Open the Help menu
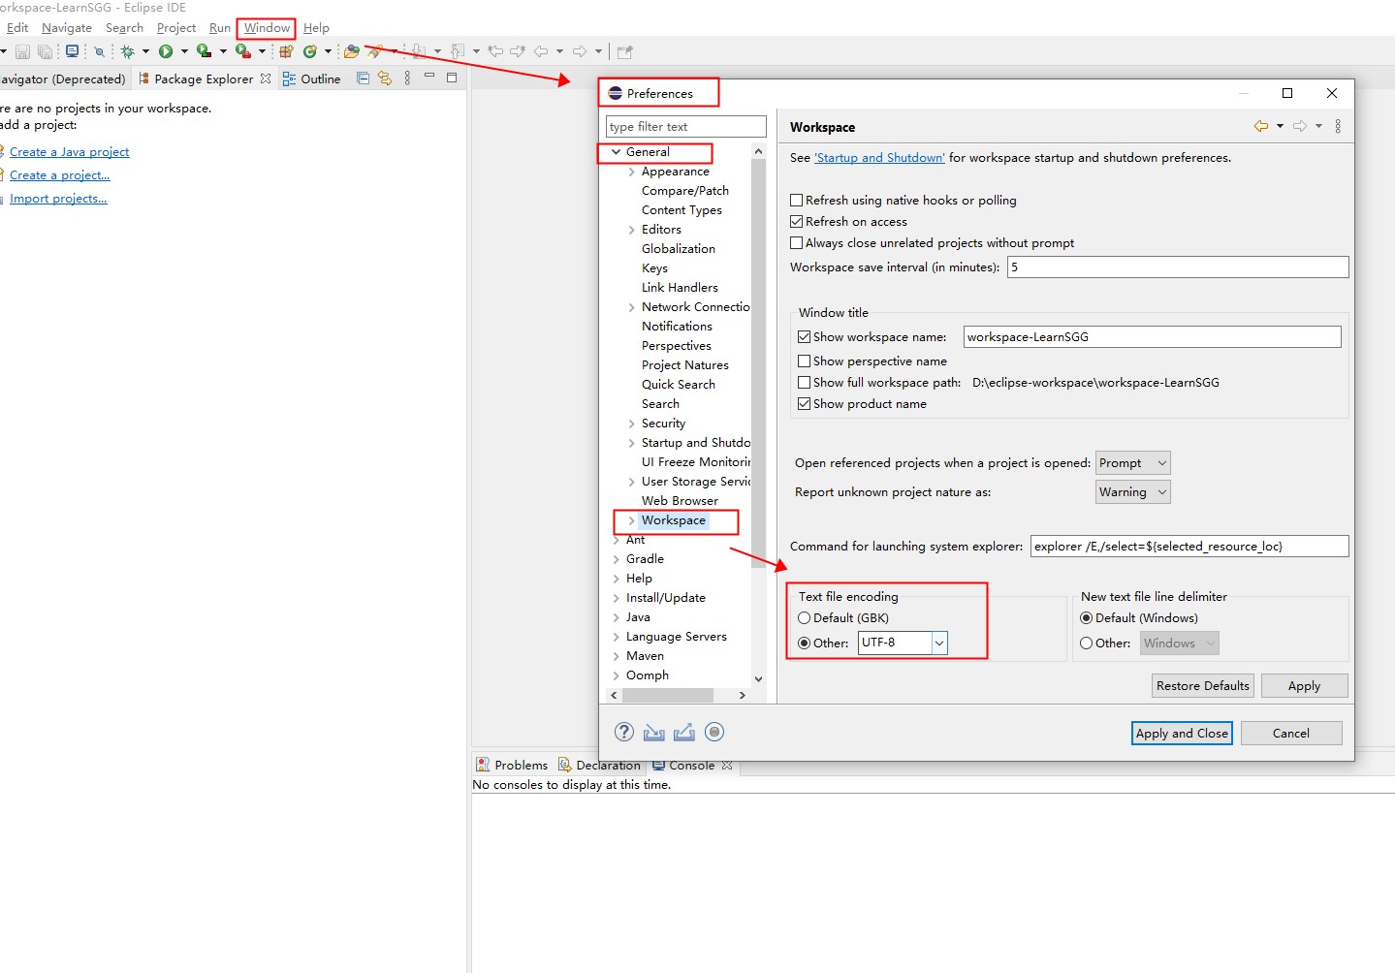The width and height of the screenshot is (1395, 973). click(x=316, y=28)
